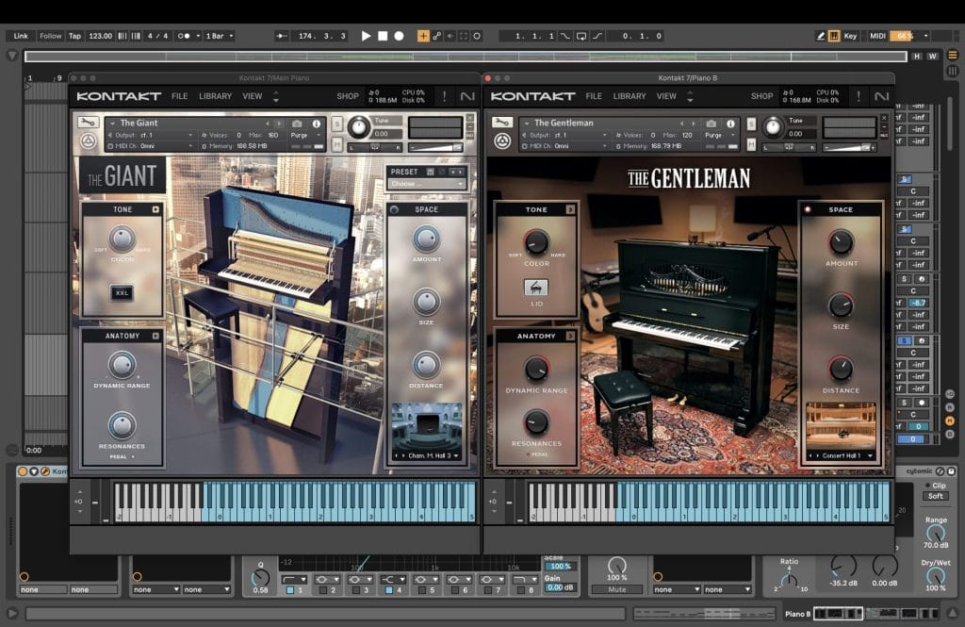The height and width of the screenshot is (627, 965).
Task: Click the wrench icon beside The Giant
Action: [x=87, y=124]
